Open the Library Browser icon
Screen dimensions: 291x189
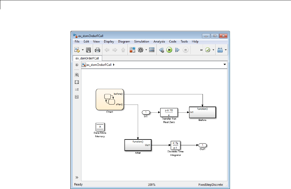tap(133, 50)
